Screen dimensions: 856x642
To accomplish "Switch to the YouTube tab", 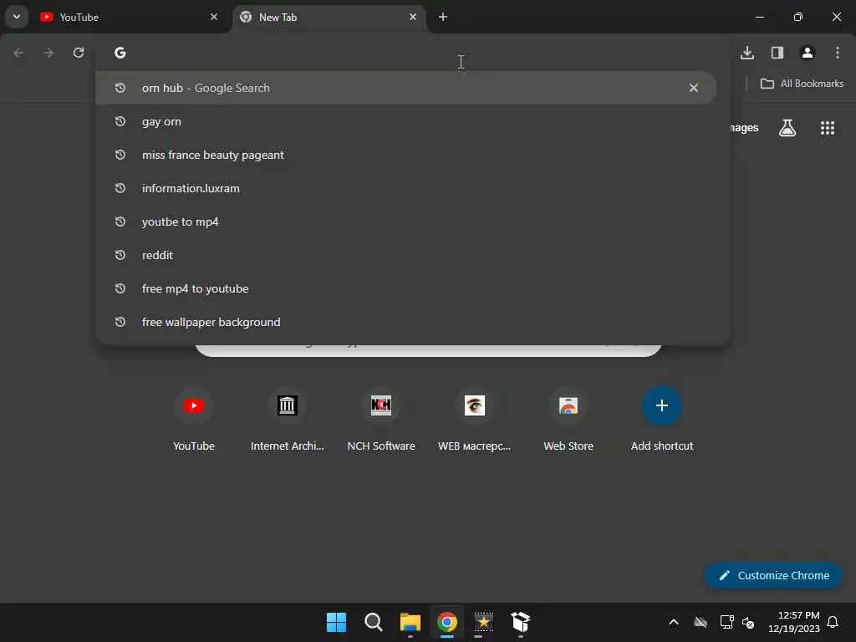I will pos(130,18).
